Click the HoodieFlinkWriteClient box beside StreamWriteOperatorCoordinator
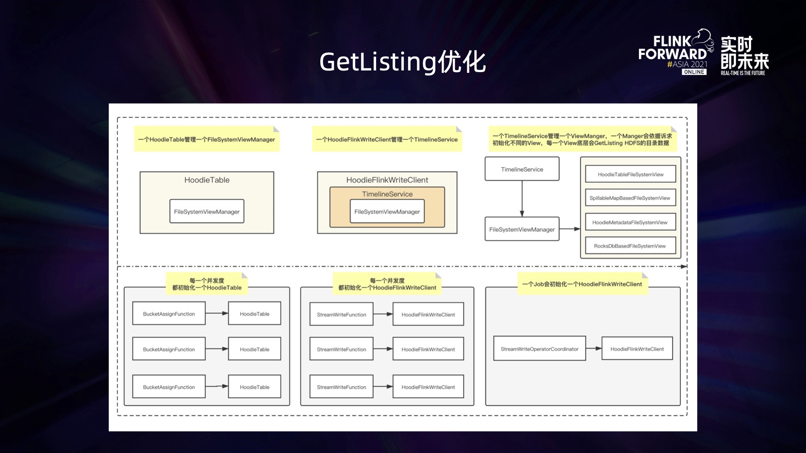Screen dimensions: 806x453 point(637,349)
